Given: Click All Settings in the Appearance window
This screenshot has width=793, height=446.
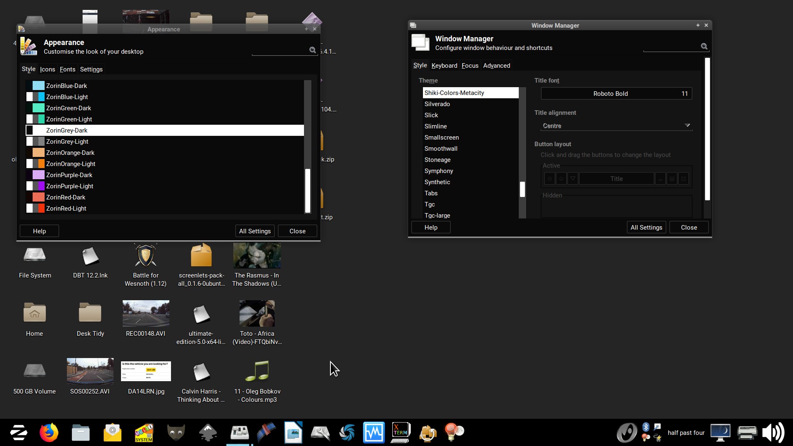Looking at the screenshot, I should (x=255, y=231).
